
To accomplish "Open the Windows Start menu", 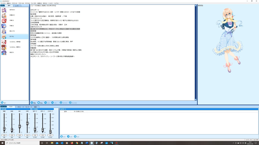I will (x=2, y=143).
